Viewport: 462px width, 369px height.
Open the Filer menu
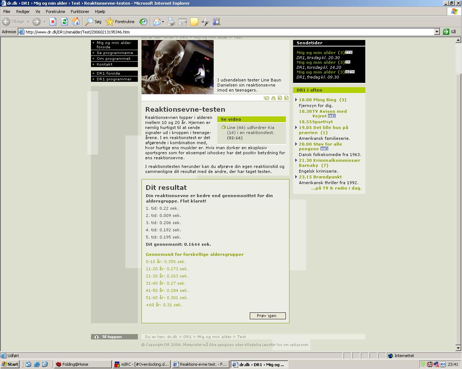pyautogui.click(x=7, y=12)
